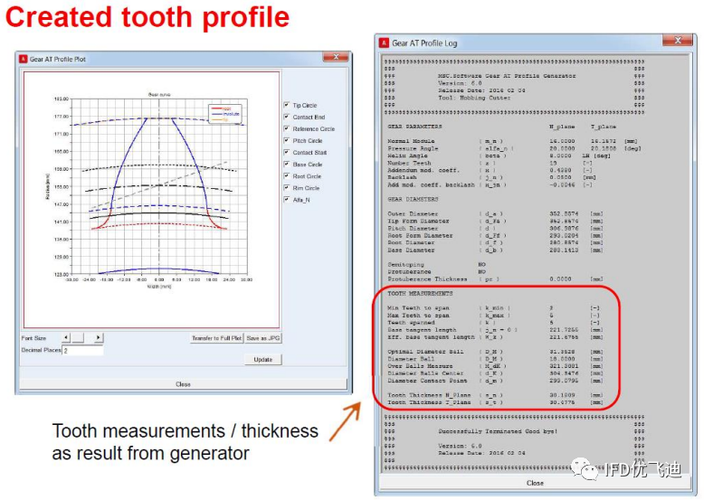Decrease font size with left arrow
The height and width of the screenshot is (500, 704).
(66, 337)
